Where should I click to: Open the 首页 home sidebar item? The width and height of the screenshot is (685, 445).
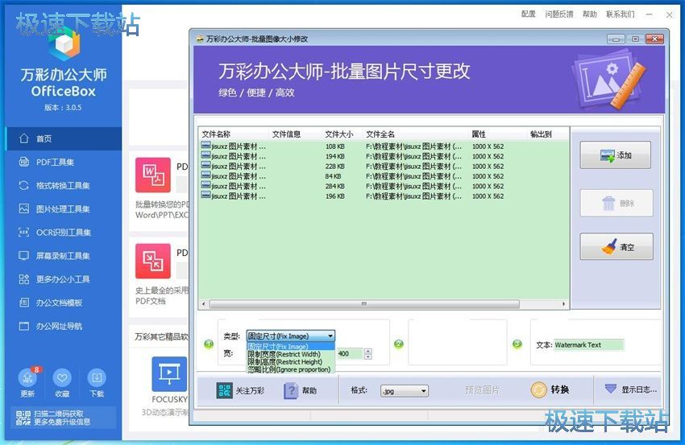[x=64, y=138]
